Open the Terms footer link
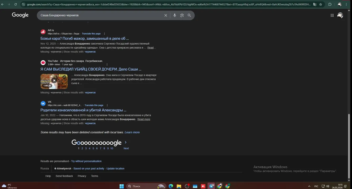The width and height of the screenshot is (352, 189). point(95,176)
